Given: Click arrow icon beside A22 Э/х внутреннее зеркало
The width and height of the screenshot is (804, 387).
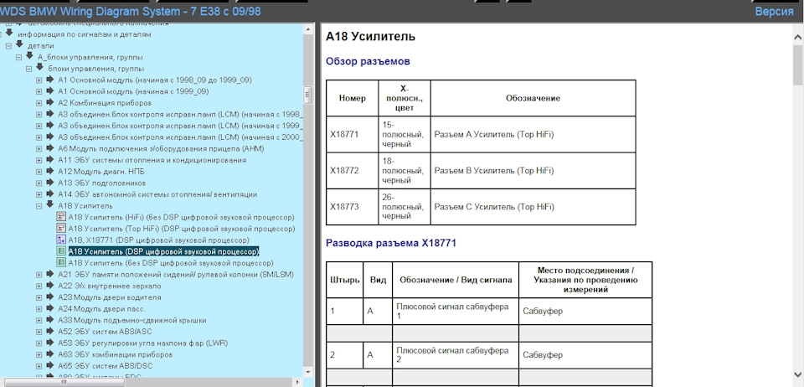Looking at the screenshot, I should (49, 286).
